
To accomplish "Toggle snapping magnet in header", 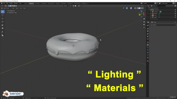I will [74, 6].
